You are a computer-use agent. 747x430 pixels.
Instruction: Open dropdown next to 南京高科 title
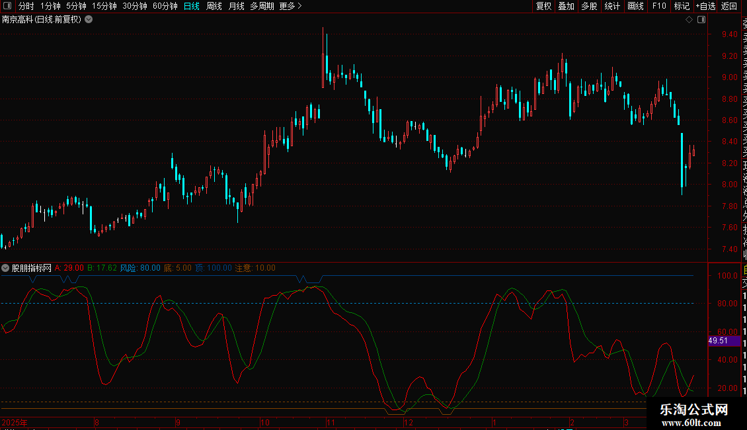click(x=89, y=20)
